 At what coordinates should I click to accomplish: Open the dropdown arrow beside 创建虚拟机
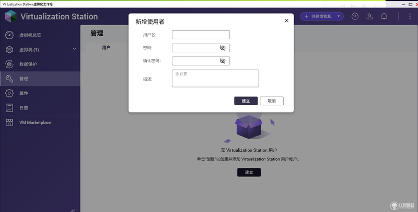pyautogui.click(x=339, y=16)
